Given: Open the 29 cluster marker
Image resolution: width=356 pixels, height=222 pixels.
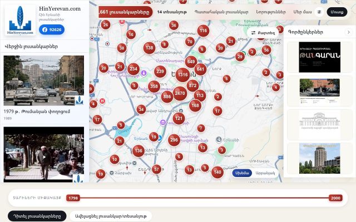Looking at the screenshot, I should point(240,57).
